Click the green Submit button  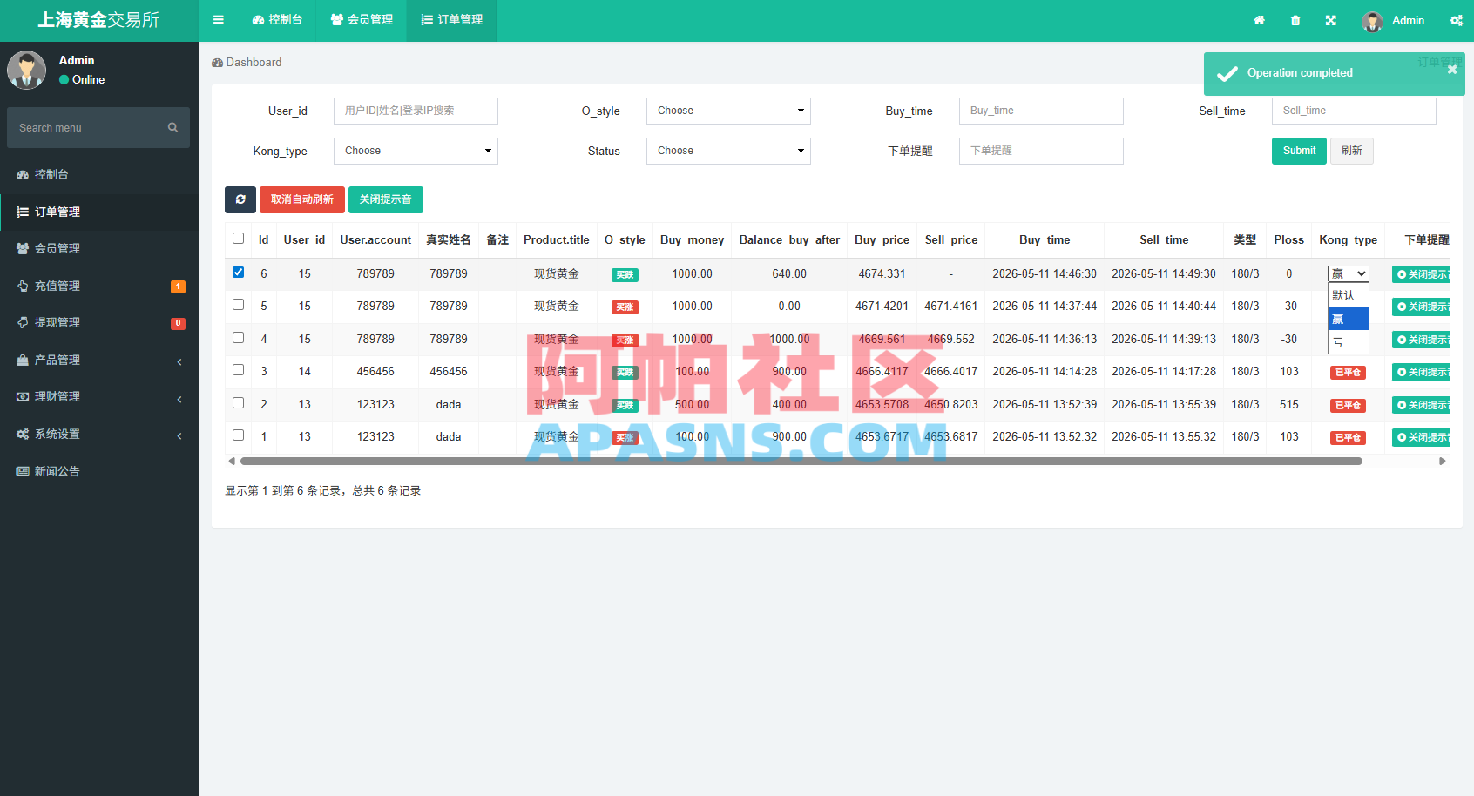pyautogui.click(x=1299, y=151)
